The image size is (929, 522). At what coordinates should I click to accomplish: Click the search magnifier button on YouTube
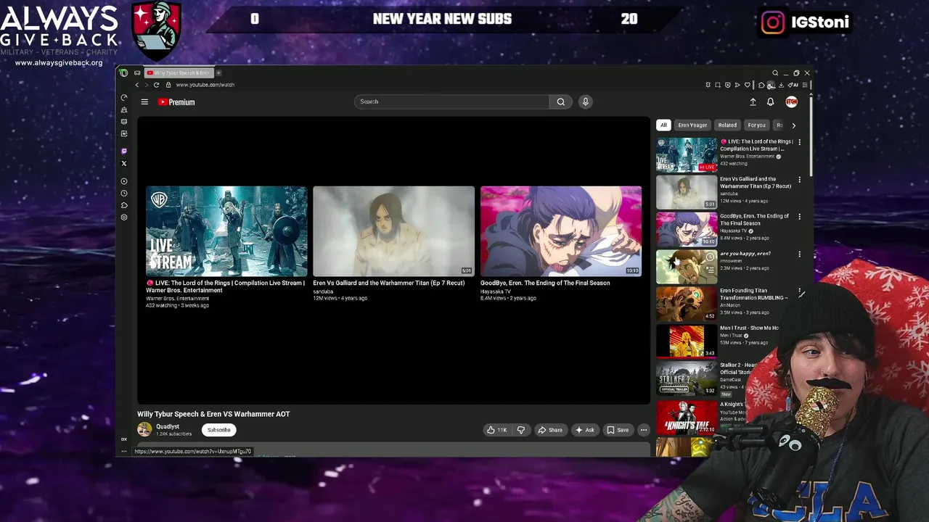pos(560,101)
